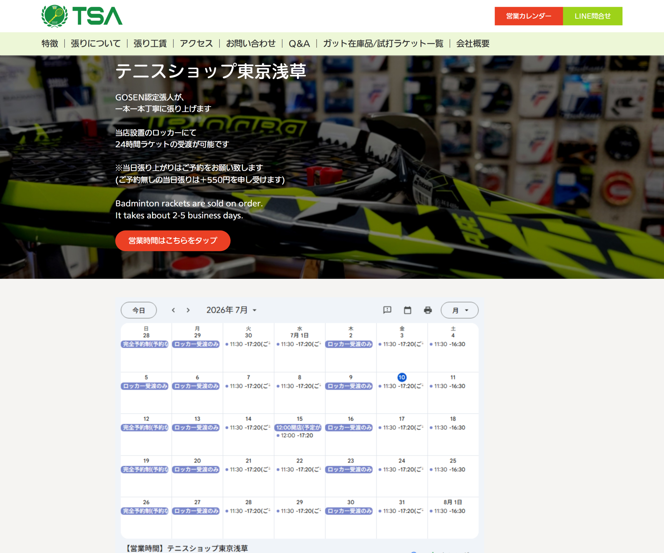
Task: Go to previous month in calendar
Action: click(x=173, y=310)
